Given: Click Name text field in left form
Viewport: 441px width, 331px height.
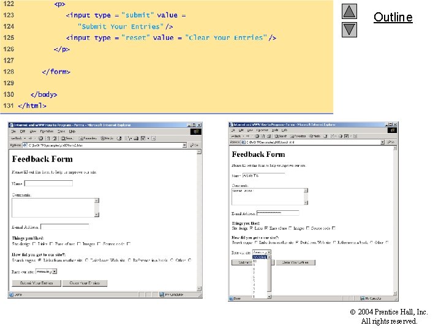Looking at the screenshot, I should (48, 183).
